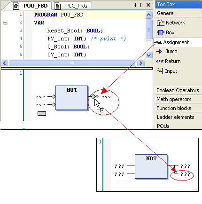Viewport: 202px width, 204px height.
Task: Show previous tab with left arrow
Action: coord(135,5)
